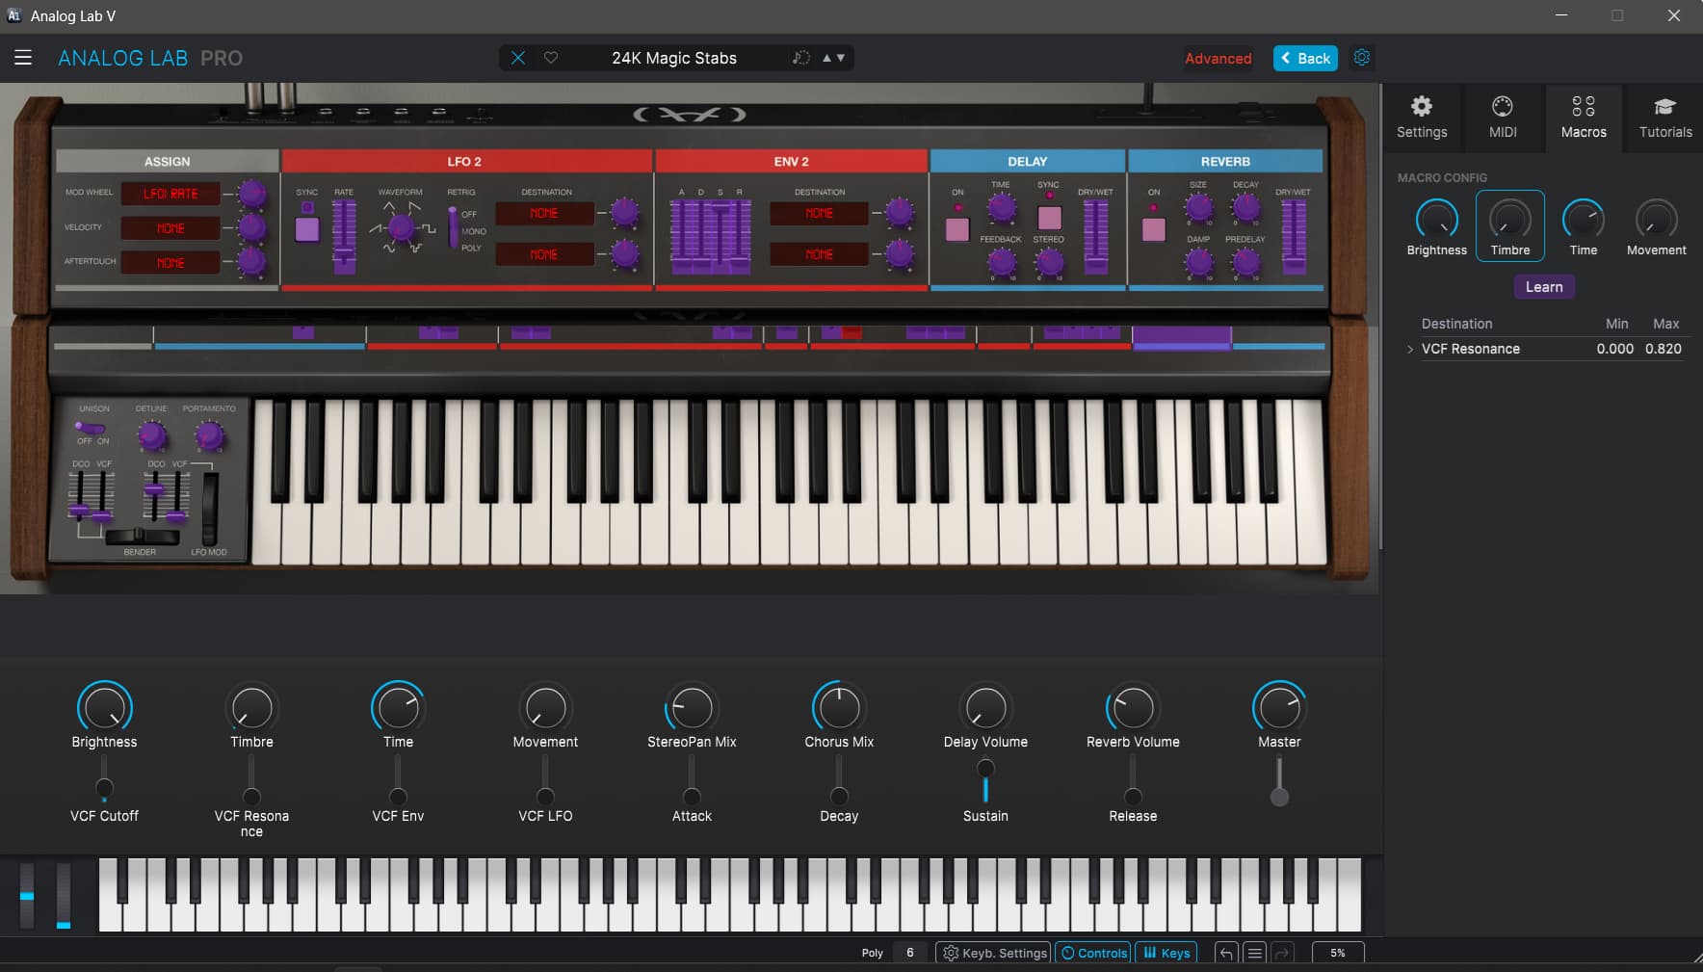This screenshot has height=972, width=1703.
Task: Open the edit history list icon
Action: (x=1254, y=953)
